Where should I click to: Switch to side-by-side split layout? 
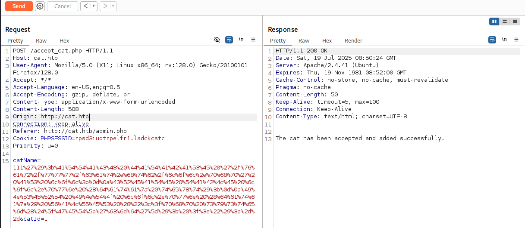[x=494, y=21]
